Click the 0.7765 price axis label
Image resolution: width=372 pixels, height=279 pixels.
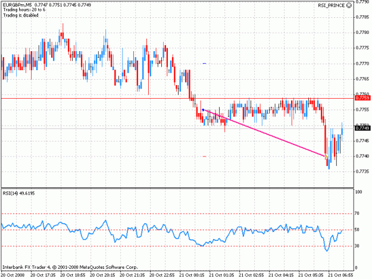pyautogui.click(x=362, y=79)
